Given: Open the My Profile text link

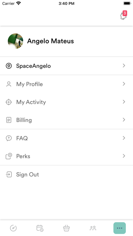Looking at the screenshot, I should tap(30, 84).
